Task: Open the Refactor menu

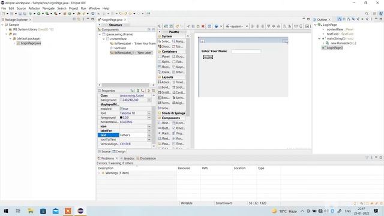Action: click(x=34, y=8)
